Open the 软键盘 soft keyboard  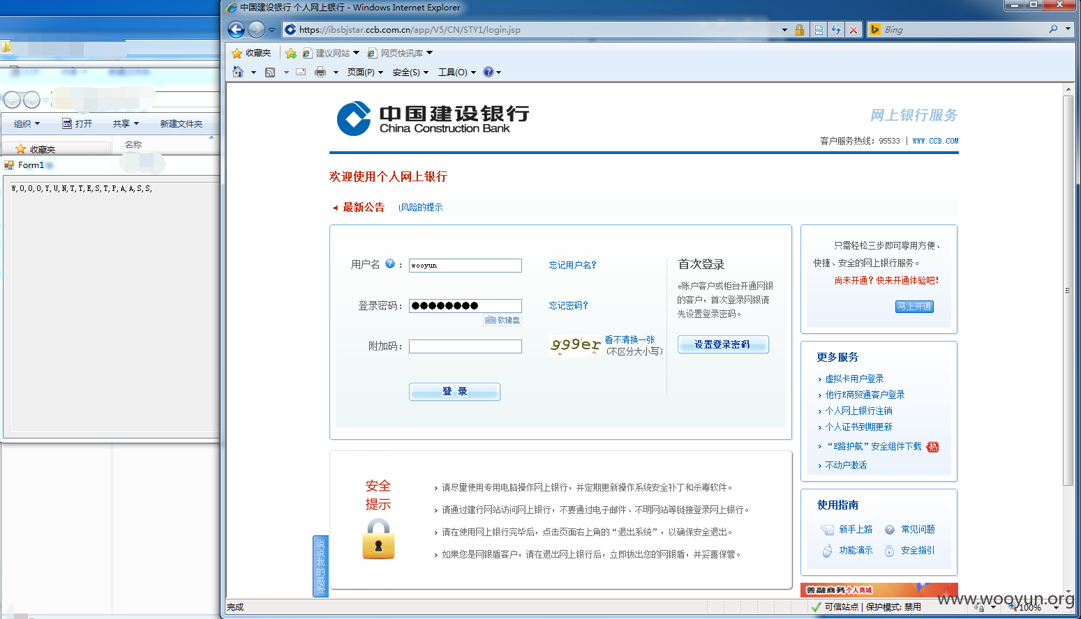coord(503,320)
